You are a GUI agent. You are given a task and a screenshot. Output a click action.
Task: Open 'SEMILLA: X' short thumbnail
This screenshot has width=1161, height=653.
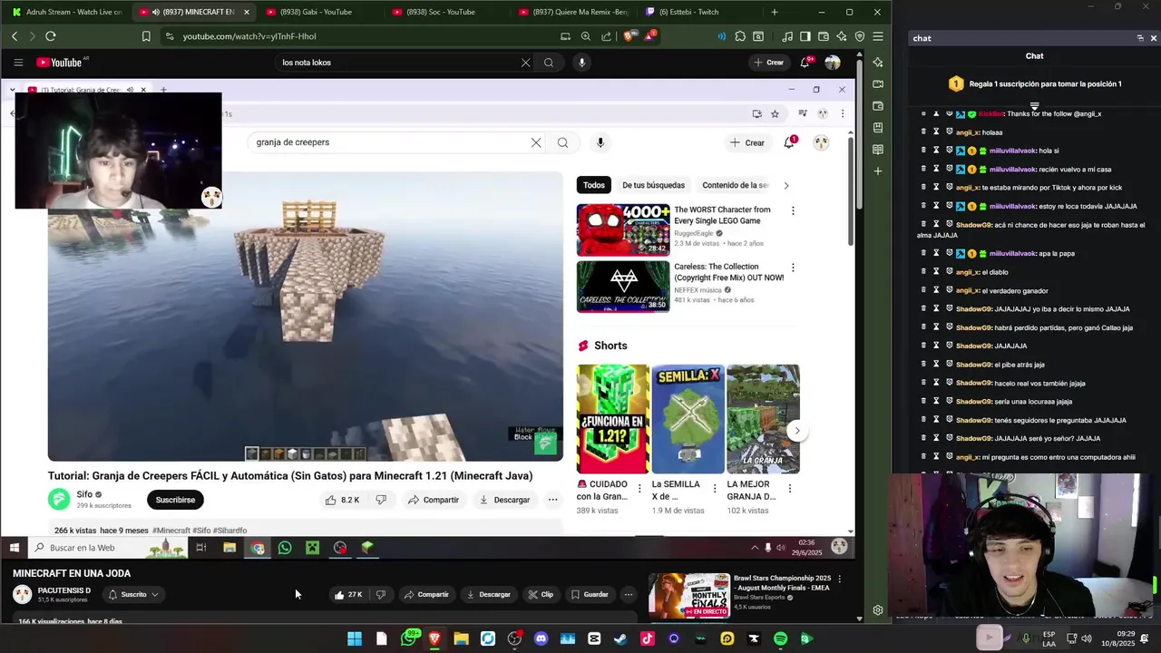click(688, 419)
